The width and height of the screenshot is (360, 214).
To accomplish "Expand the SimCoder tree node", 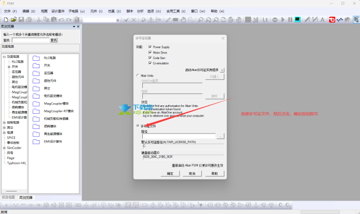I will [4, 148].
